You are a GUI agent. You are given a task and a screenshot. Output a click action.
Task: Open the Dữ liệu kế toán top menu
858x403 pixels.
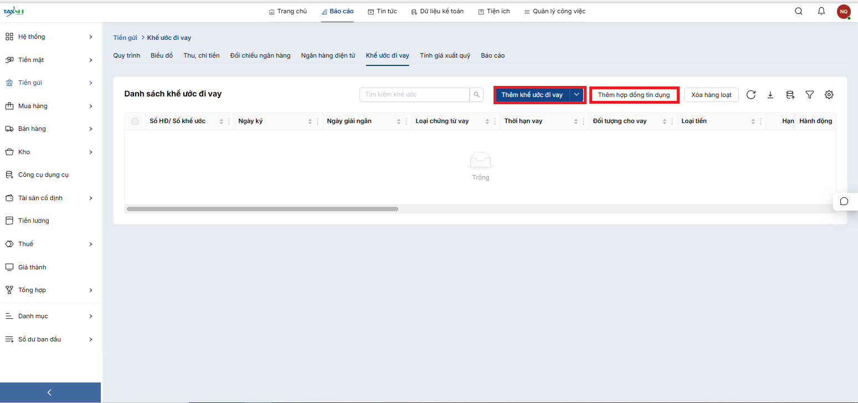point(437,11)
